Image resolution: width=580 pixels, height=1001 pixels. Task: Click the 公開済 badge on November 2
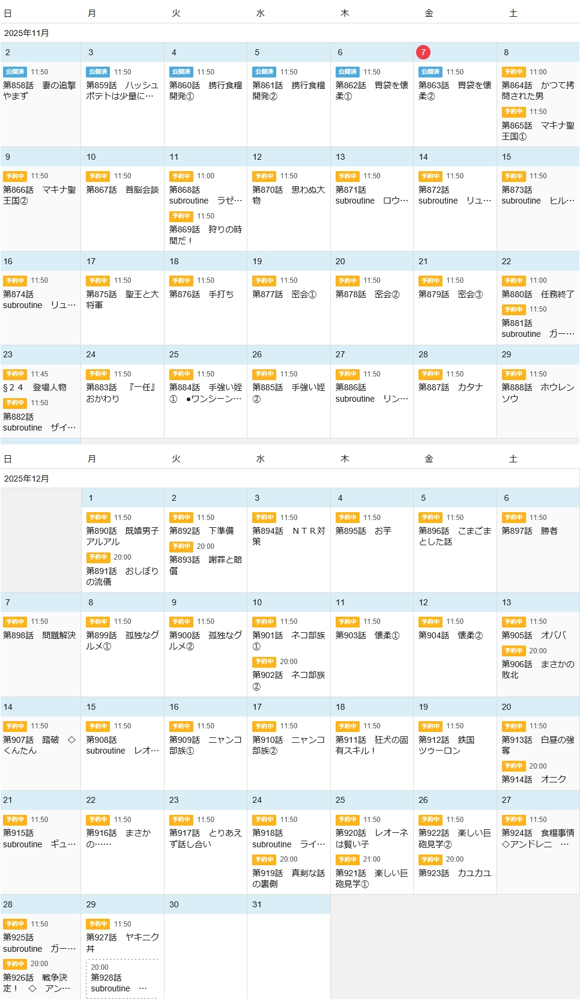coord(15,72)
